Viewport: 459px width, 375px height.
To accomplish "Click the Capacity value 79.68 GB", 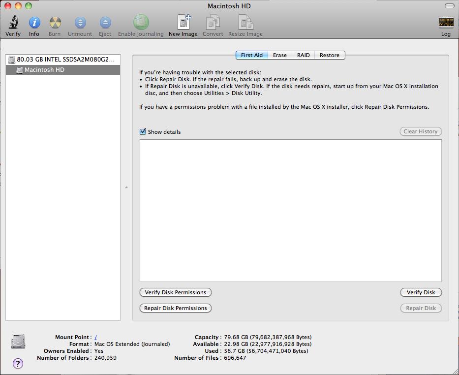I will [x=268, y=337].
